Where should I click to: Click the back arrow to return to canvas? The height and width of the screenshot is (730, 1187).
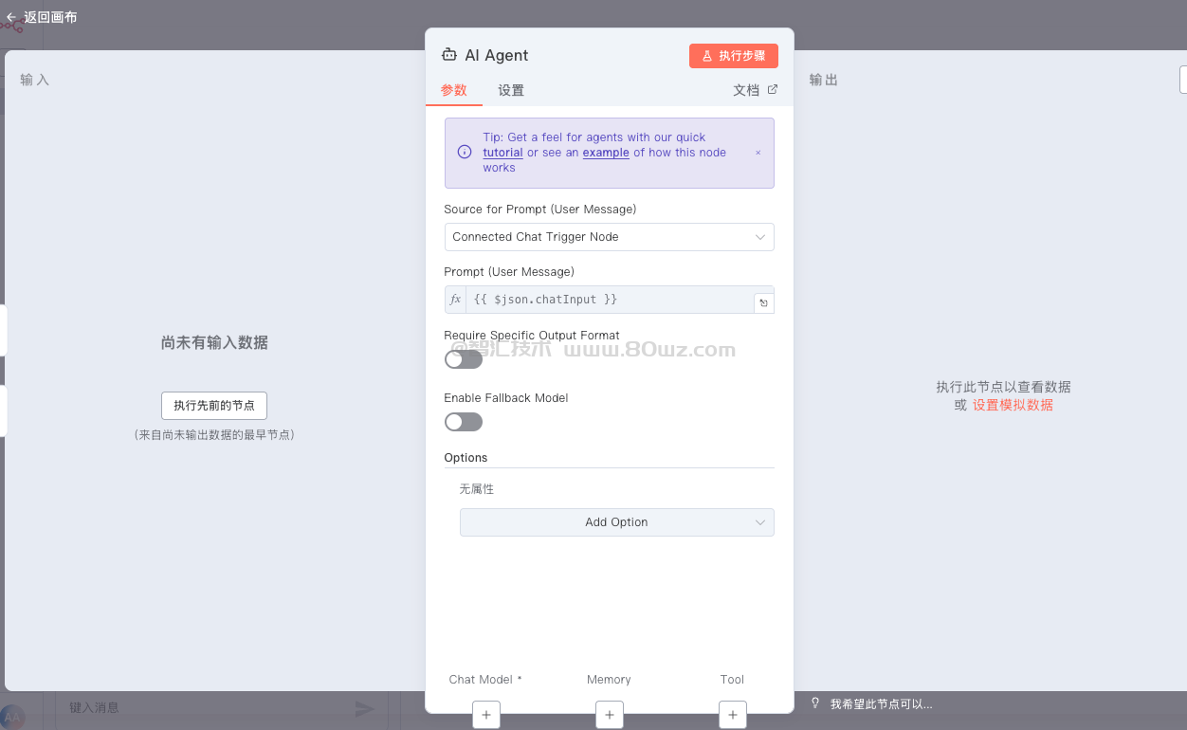coord(11,17)
